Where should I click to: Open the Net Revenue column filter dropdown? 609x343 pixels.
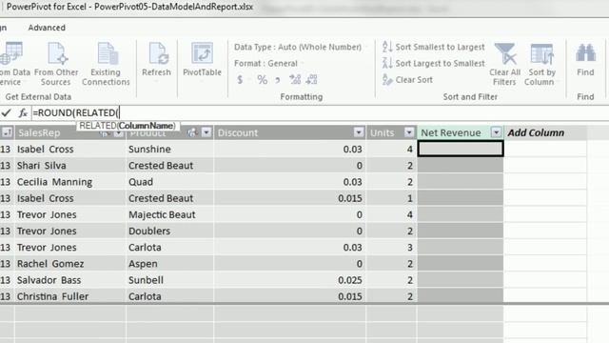click(496, 132)
